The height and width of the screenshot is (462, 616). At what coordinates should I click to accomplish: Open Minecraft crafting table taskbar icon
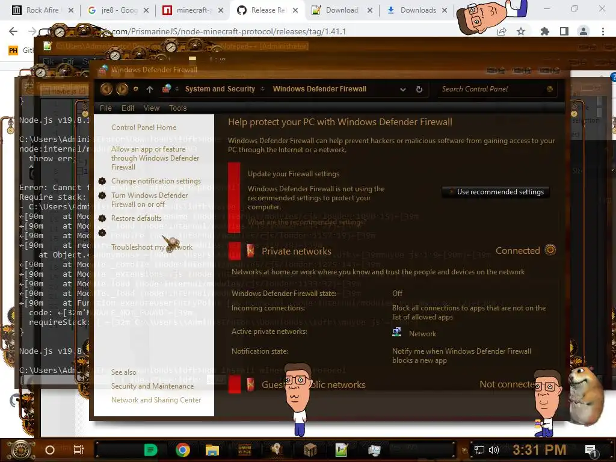(310, 450)
